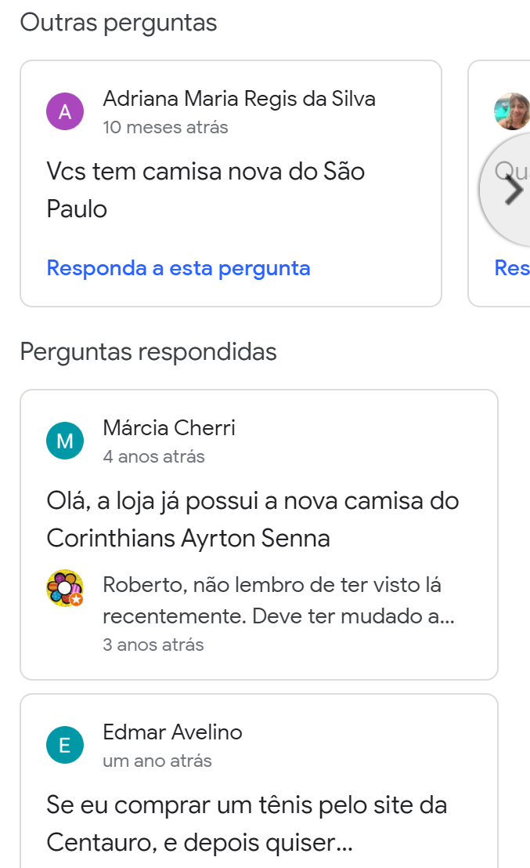This screenshot has height=868, width=530.
Task: Select the 'Outras perguntas' section heading
Action: (x=119, y=22)
